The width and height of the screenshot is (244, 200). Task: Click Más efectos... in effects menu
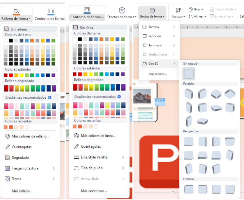tap(158, 74)
